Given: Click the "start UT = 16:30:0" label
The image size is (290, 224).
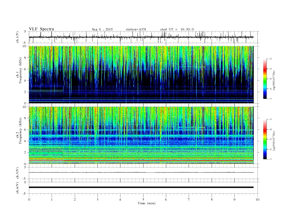Looking at the screenshot, I should (177, 29).
